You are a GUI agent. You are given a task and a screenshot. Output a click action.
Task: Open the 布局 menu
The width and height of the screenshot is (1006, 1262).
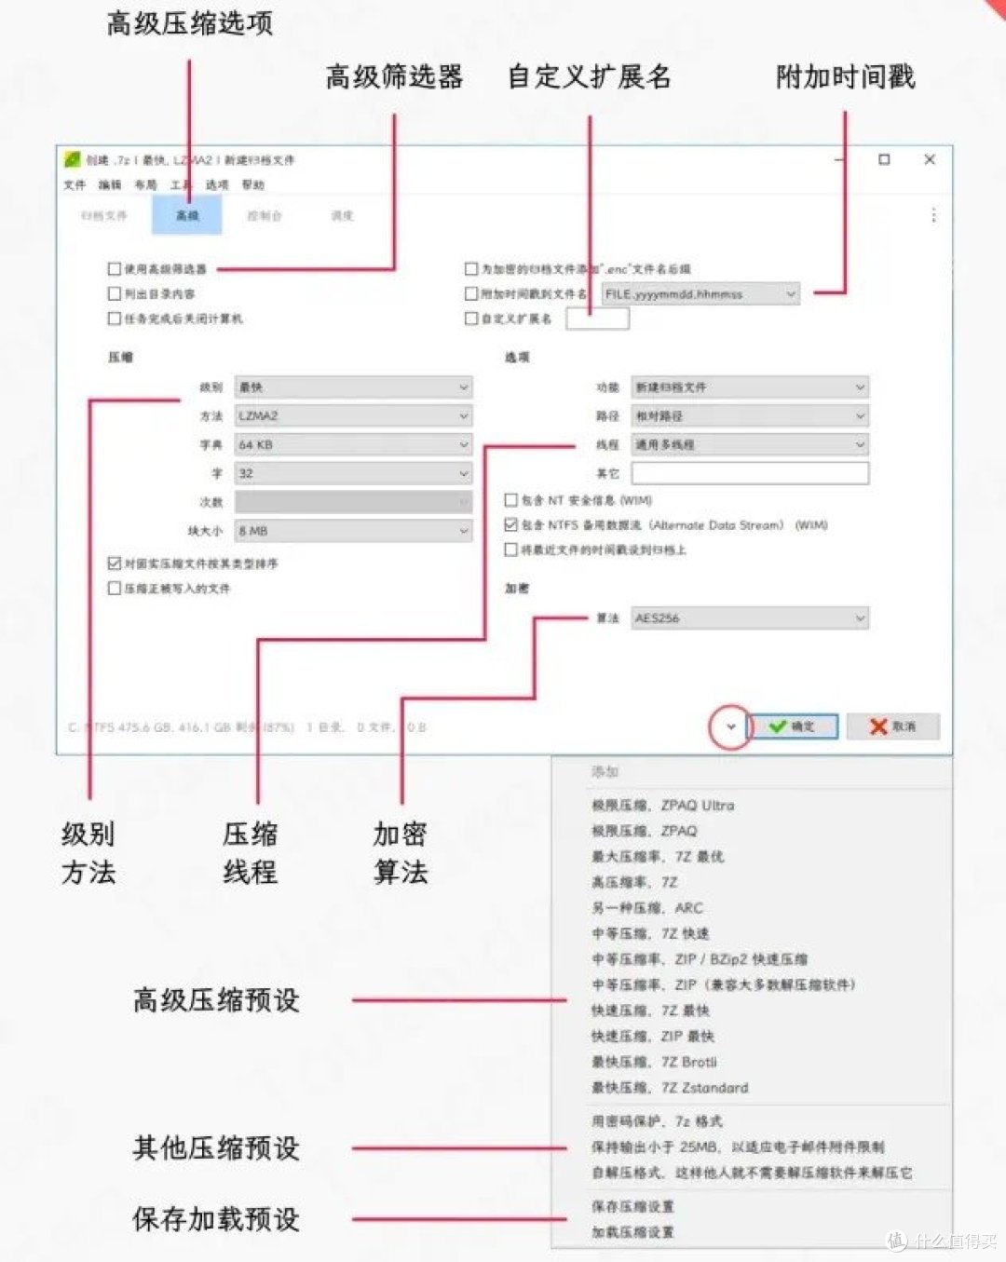(x=145, y=184)
